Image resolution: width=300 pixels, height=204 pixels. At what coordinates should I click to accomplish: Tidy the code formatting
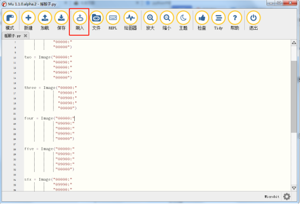coord(218,21)
